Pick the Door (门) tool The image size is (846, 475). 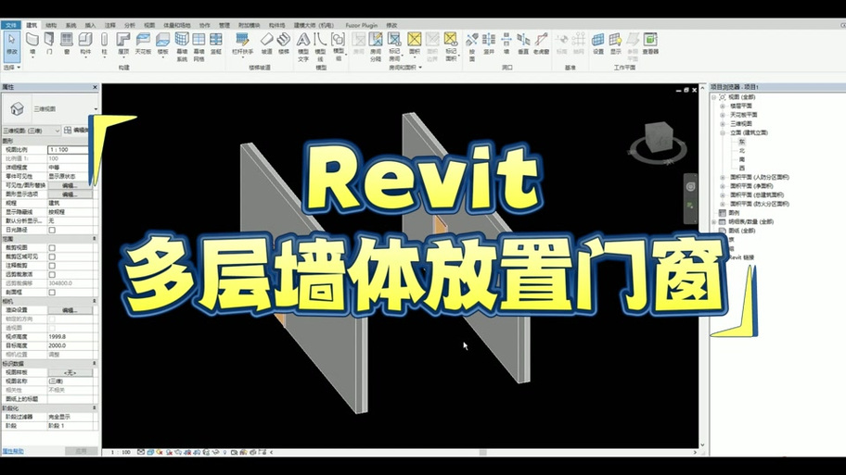[x=49, y=44]
